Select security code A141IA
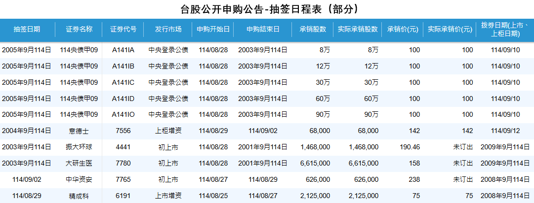The width and height of the screenshot is (534, 203). tap(123, 50)
